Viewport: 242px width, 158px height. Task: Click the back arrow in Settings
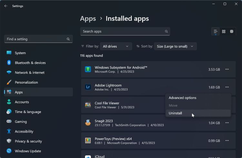click(6, 6)
